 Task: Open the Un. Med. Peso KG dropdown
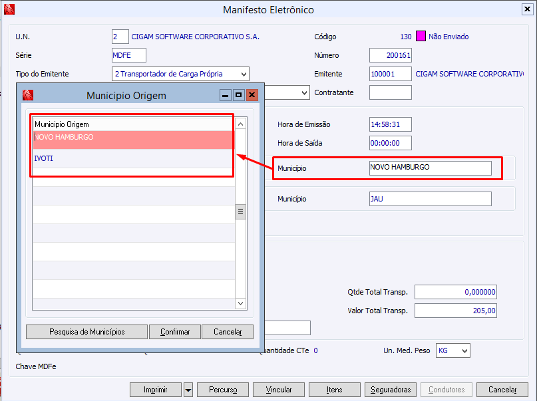464,350
